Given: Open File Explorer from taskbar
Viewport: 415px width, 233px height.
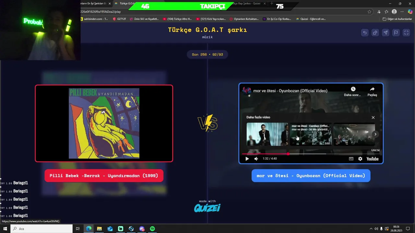Looking at the screenshot, I should 99,229.
